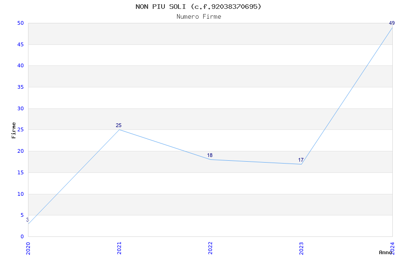Click the 35 y-axis tick label

[21, 87]
